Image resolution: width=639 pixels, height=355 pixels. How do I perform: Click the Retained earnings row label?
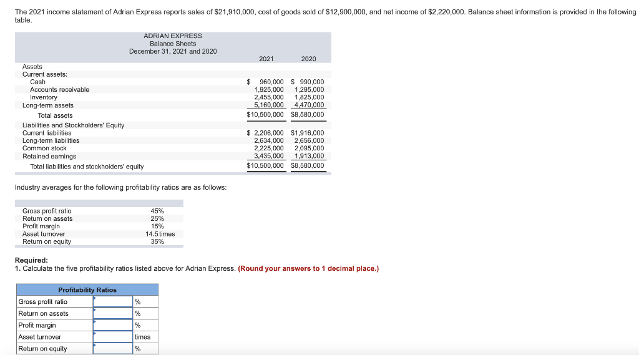pos(49,157)
